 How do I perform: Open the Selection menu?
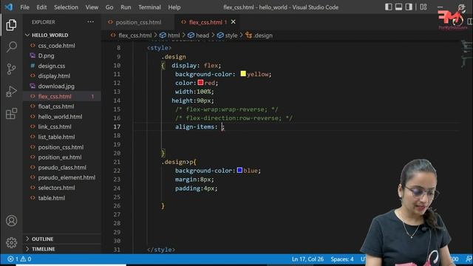66,7
